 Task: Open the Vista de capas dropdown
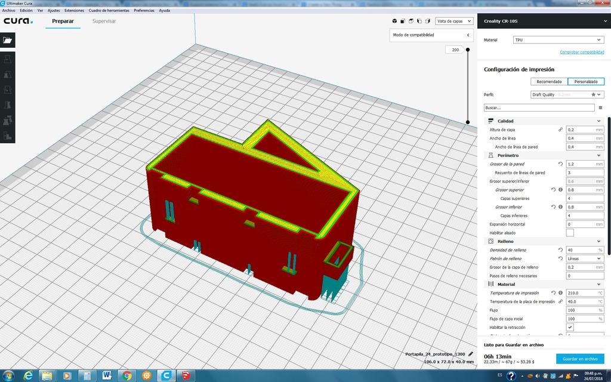click(x=453, y=21)
